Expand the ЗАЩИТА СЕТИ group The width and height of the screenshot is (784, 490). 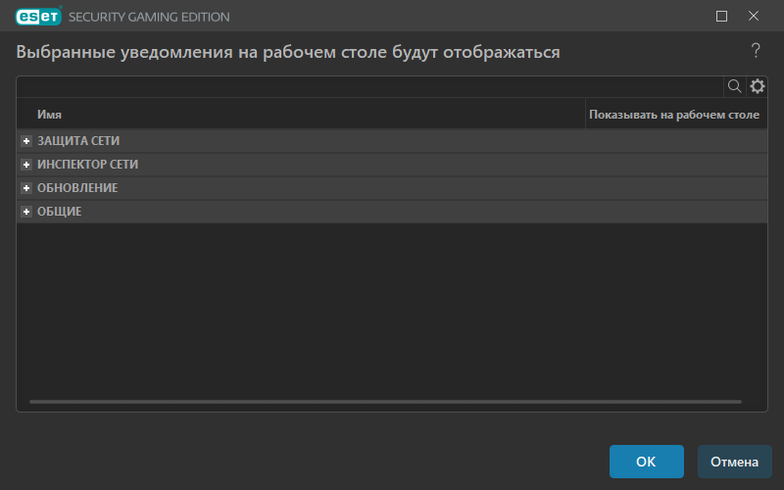pyautogui.click(x=26, y=141)
